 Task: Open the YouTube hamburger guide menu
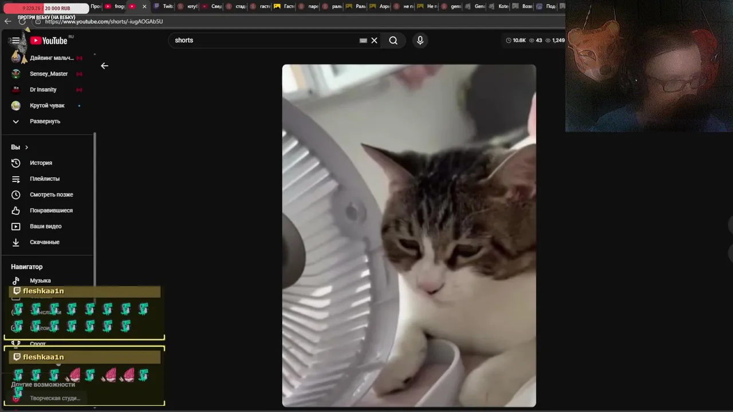(x=15, y=41)
